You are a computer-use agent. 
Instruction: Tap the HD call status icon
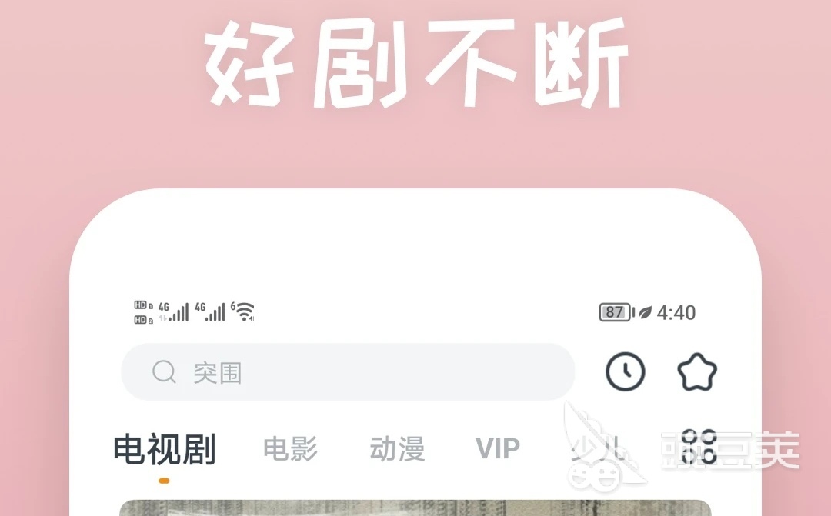coord(143,312)
